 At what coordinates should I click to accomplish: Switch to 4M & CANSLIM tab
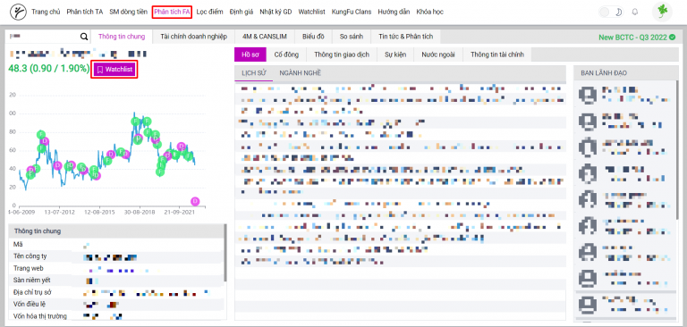(265, 37)
